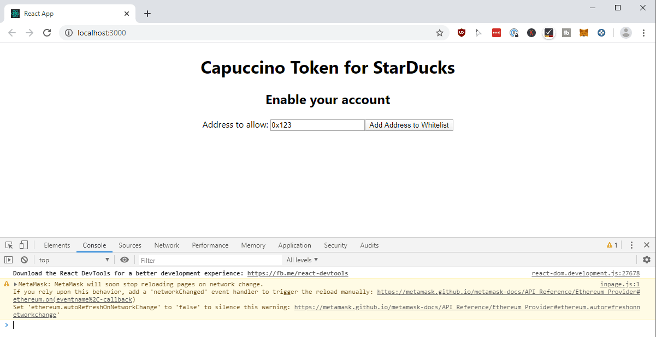656x337 pixels.
Task: Go forward in browser history
Action: tap(29, 33)
